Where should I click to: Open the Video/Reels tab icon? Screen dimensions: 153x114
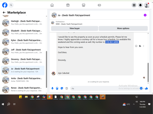point(68,5)
